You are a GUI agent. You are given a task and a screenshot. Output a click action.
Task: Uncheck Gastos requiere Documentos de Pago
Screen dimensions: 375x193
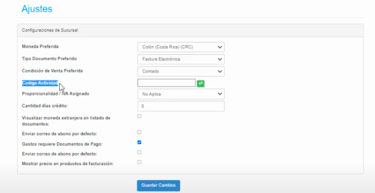pyautogui.click(x=139, y=142)
